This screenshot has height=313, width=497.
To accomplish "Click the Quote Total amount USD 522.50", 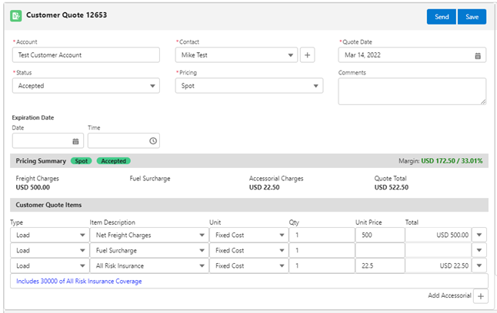I will 392,187.
